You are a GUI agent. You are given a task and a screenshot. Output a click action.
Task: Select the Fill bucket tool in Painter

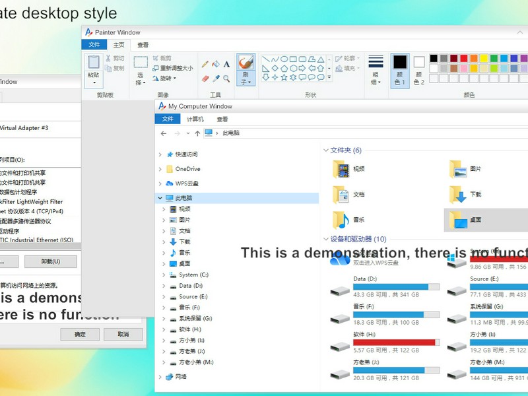click(x=216, y=64)
